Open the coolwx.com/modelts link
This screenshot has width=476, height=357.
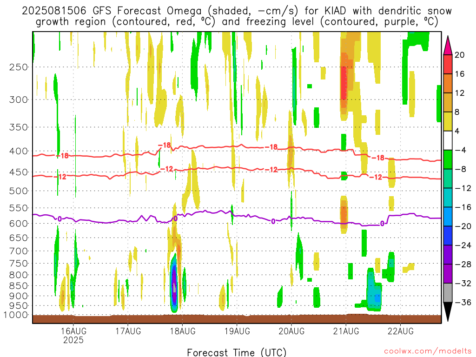coord(428,351)
